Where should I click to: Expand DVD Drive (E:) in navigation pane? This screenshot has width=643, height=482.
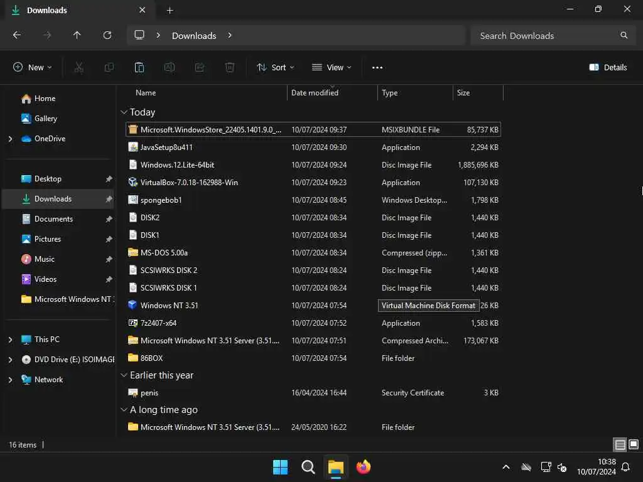pos(10,360)
